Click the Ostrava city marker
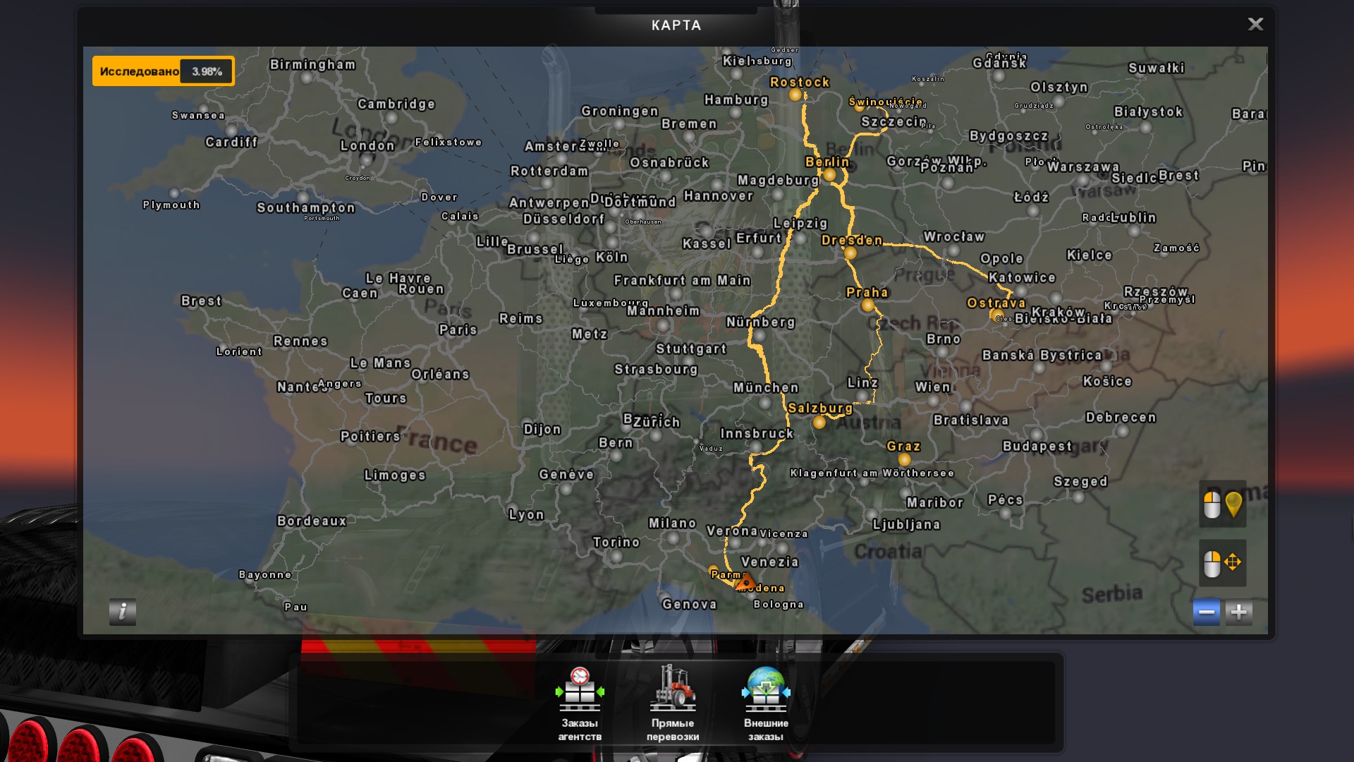Viewport: 1354px width, 762px height. point(996,315)
